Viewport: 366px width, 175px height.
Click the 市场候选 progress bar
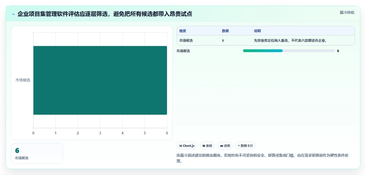coord(289,51)
